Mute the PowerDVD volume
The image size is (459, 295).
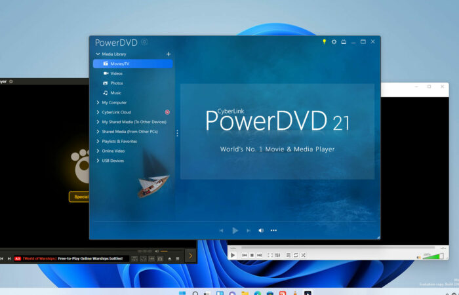[261, 231]
